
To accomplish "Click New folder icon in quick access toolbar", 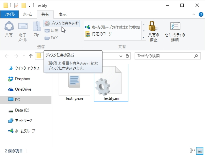I will point(24,6).
